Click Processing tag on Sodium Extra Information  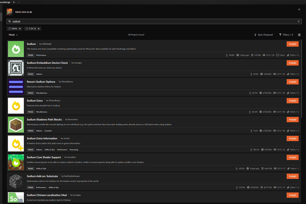coord(74,149)
